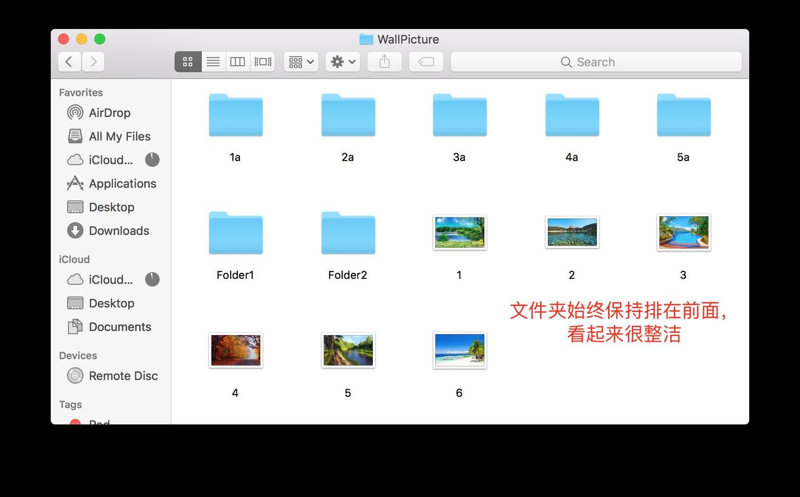
Task: Open the action gear menu
Action: pos(342,61)
